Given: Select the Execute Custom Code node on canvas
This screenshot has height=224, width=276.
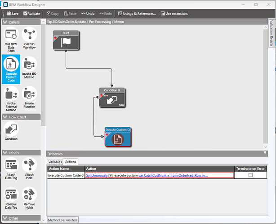Looking at the screenshot, I should pos(118,137).
